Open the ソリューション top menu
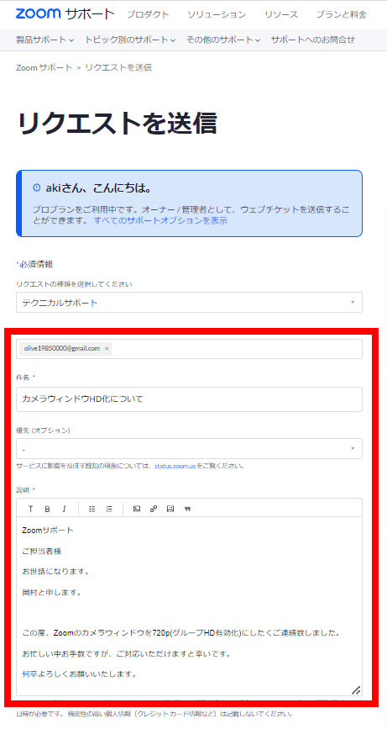Viewport: 387px width, 729px height. [217, 14]
